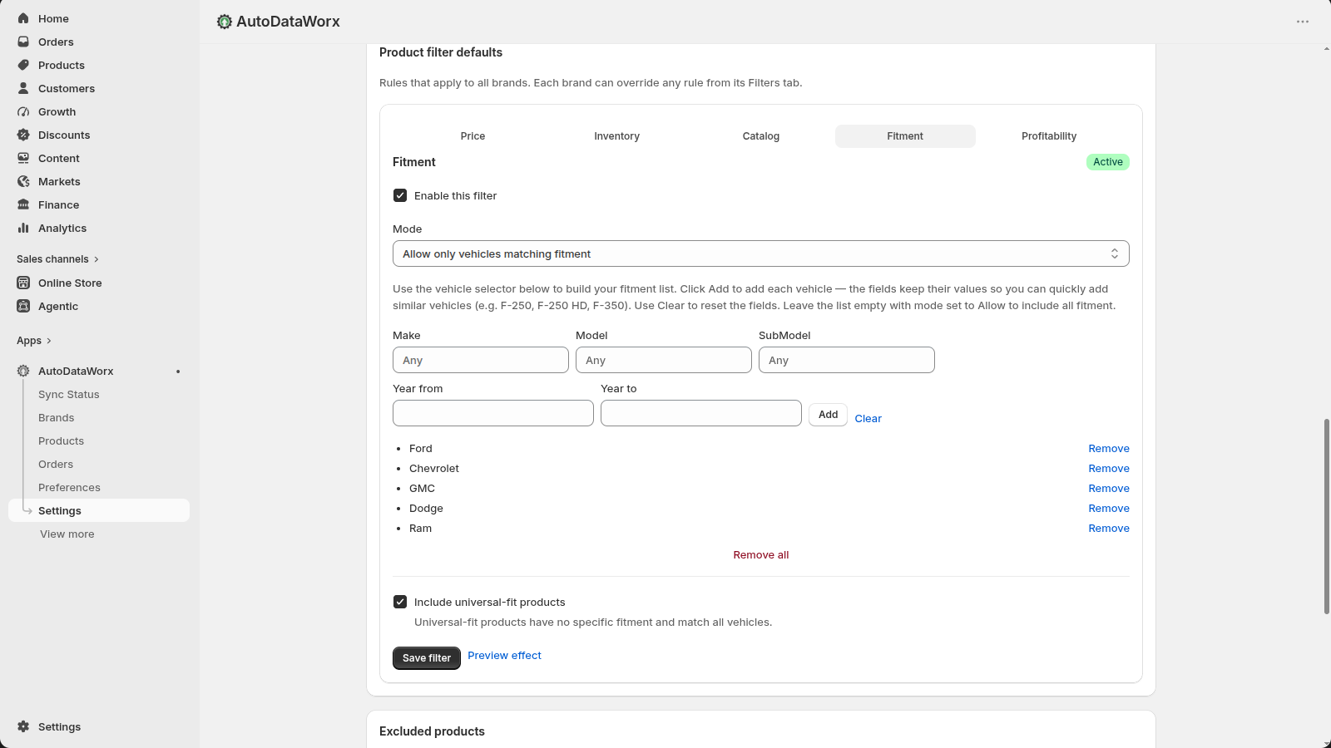This screenshot has width=1331, height=748.
Task: Click the bottom Settings gear icon
Action: point(23,726)
